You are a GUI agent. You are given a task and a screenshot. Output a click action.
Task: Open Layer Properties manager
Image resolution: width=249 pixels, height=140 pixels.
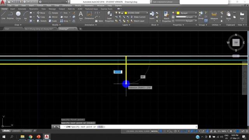[109, 16]
